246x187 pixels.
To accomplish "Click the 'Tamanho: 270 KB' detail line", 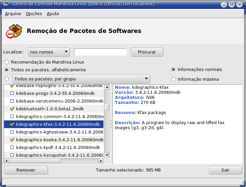I will (x=135, y=103).
